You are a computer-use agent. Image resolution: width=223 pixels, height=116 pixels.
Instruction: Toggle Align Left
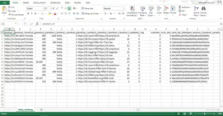tap(62, 13)
